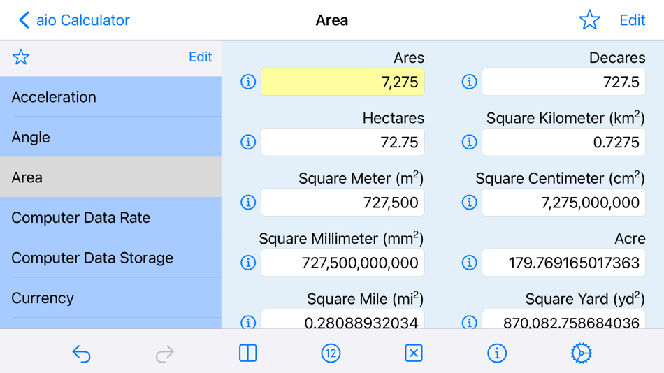Tap the info icon beside Acre field
664x373 pixels.
(x=469, y=263)
